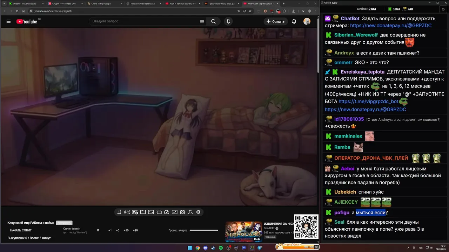Image resolution: width=449 pixels, height=252 pixels.
Task: Open the Windows Start button
Action: pyautogui.click(x=190, y=248)
